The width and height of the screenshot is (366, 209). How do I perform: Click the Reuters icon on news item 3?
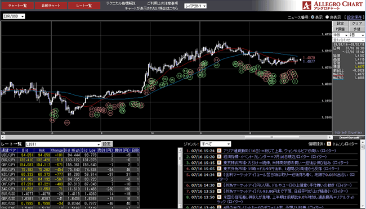(x=219, y=162)
